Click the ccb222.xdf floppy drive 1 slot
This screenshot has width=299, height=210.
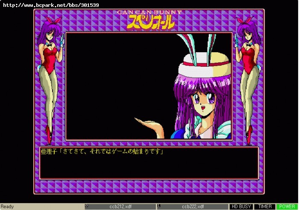point(193,207)
